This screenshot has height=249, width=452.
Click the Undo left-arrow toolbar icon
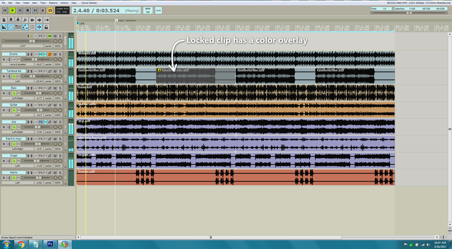point(32,20)
